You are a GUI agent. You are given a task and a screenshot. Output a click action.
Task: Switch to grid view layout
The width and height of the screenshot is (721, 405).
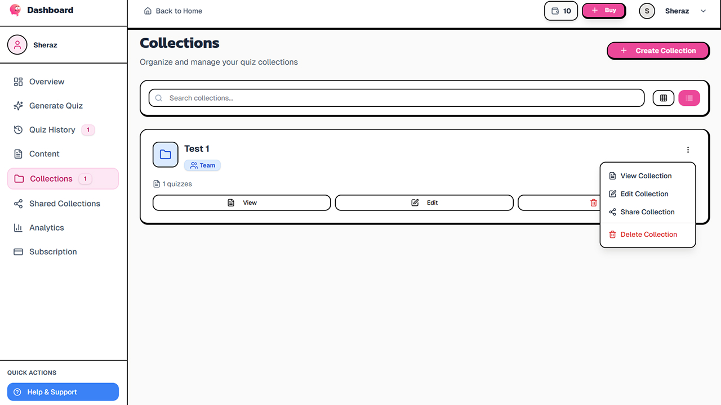point(664,98)
